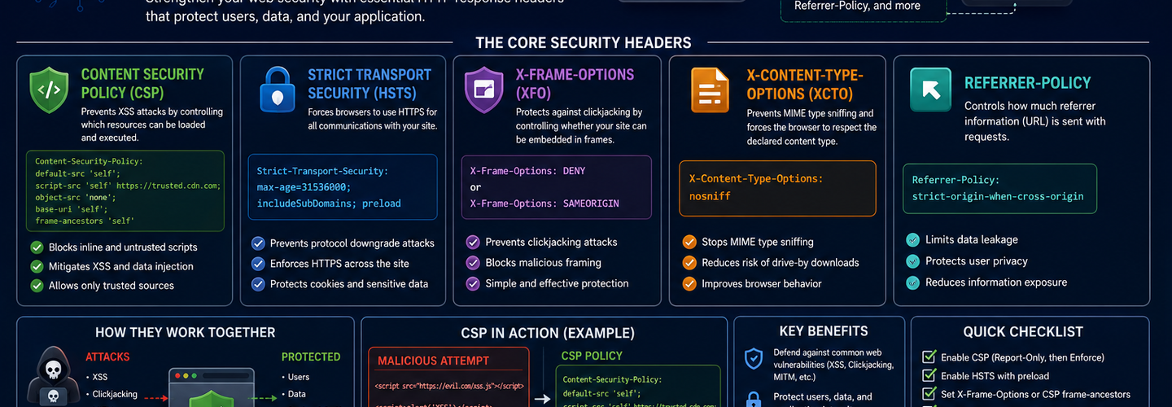Click the green check beside 'Allows only trusted sources'

coord(37,286)
